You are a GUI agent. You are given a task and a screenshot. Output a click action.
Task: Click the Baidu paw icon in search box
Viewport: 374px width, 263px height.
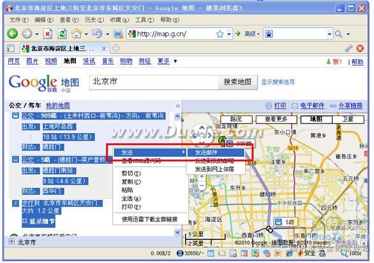point(269,34)
